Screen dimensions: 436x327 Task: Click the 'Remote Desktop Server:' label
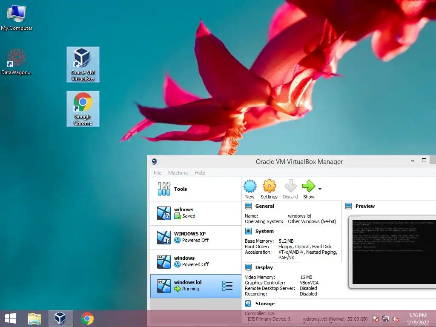[270, 288]
